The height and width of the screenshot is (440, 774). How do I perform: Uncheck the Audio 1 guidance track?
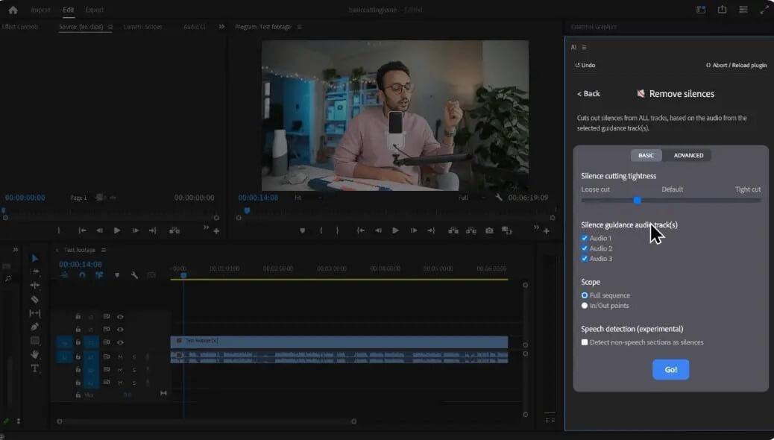coord(585,239)
